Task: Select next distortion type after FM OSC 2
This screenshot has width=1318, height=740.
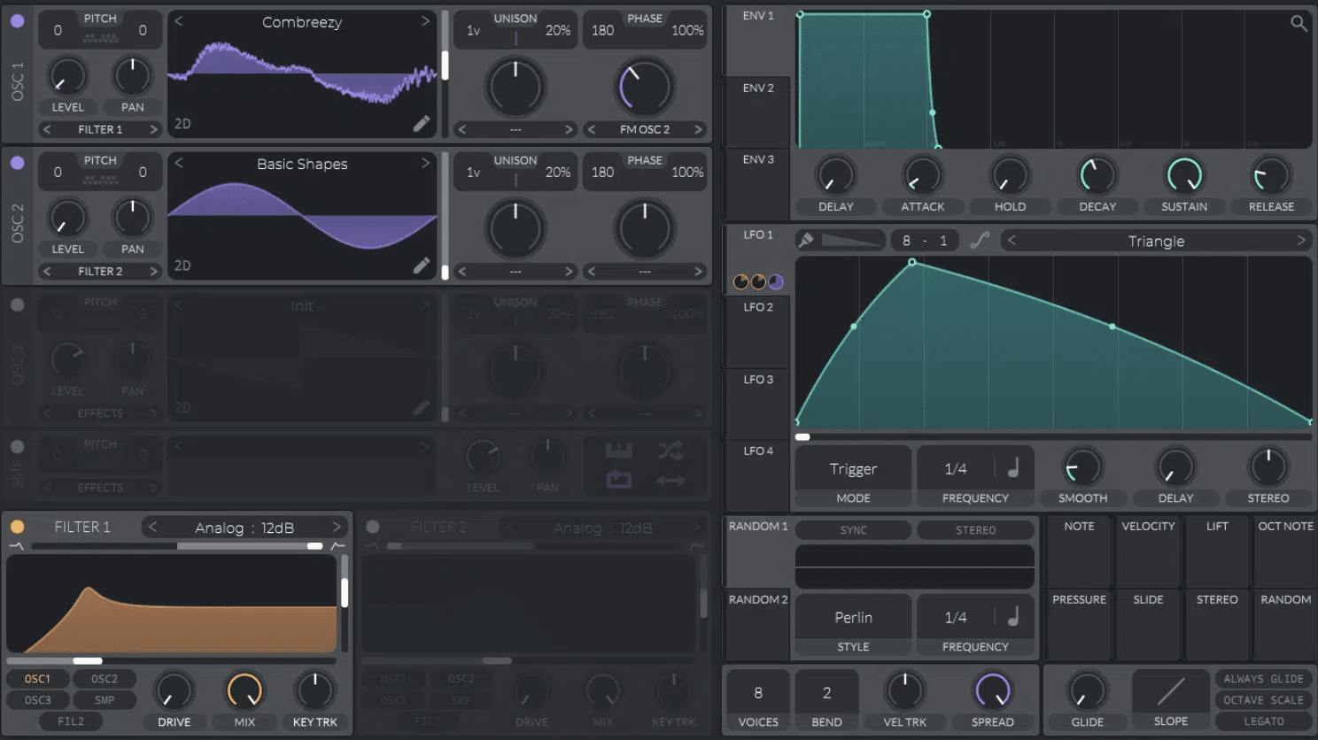Action: coord(698,129)
